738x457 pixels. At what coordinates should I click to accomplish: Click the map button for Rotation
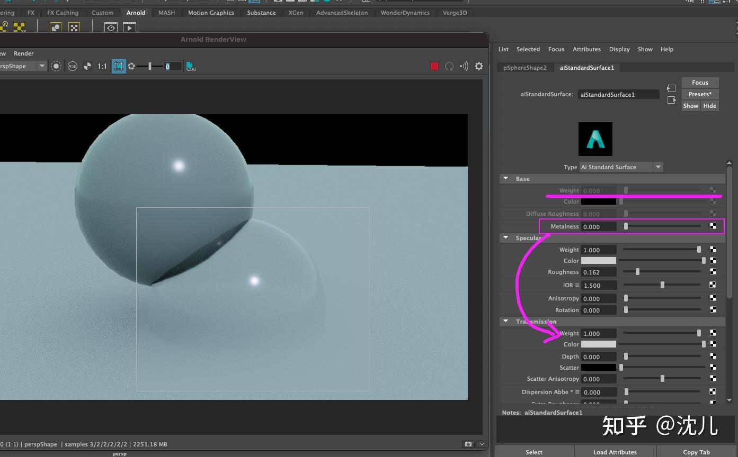[x=713, y=309]
